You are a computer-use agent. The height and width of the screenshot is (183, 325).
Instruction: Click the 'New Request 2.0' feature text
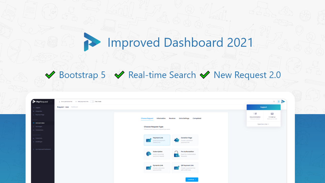[x=247, y=75]
